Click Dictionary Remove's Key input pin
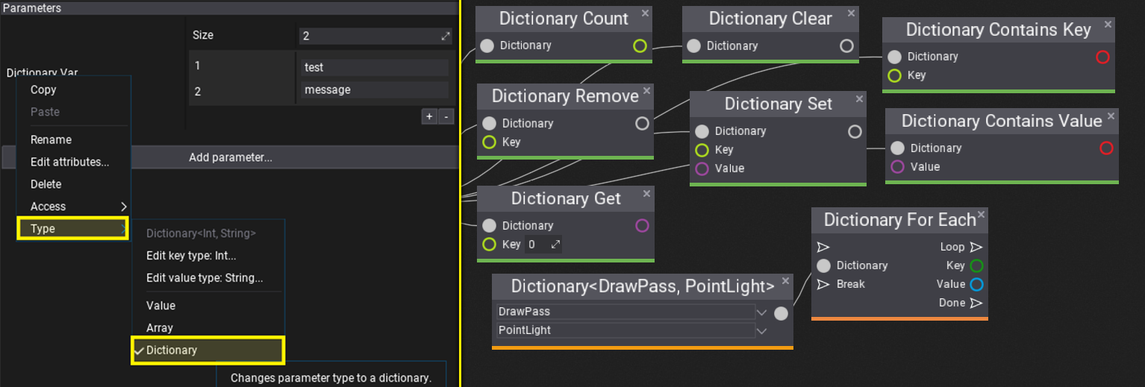The width and height of the screenshot is (1145, 387). tap(489, 142)
